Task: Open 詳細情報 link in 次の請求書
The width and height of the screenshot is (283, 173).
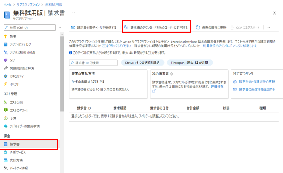Action: pos(217,86)
